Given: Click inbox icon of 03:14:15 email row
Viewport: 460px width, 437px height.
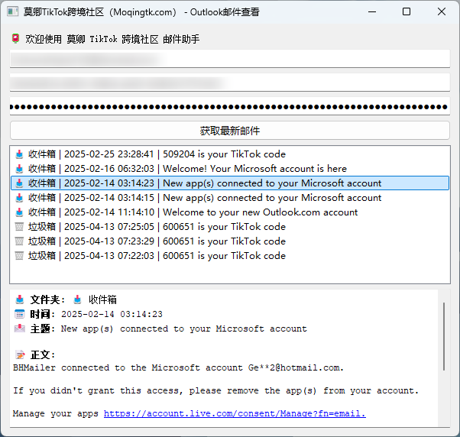Looking at the screenshot, I should coord(19,198).
